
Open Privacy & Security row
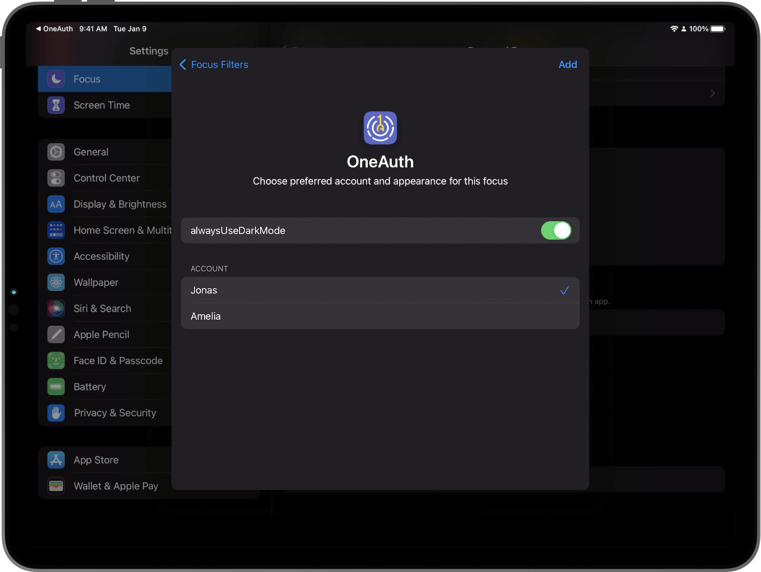click(x=105, y=413)
